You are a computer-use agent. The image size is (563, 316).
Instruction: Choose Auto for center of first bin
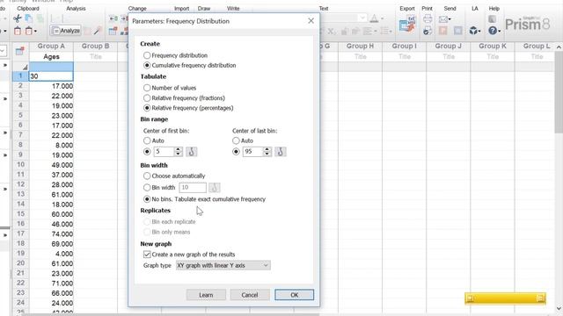147,140
